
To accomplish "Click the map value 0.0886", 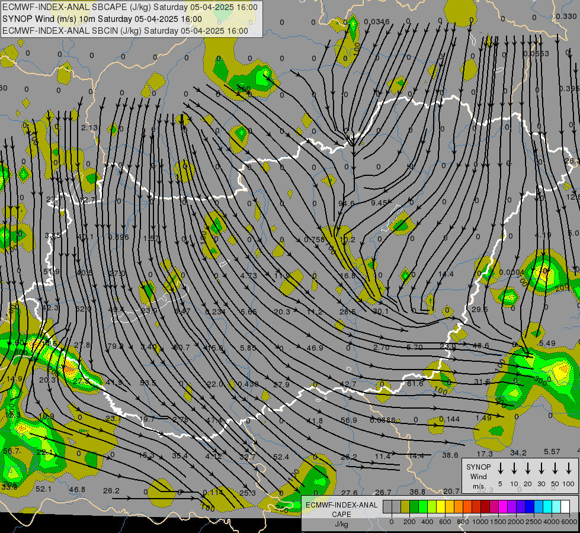I will (x=383, y=420).
